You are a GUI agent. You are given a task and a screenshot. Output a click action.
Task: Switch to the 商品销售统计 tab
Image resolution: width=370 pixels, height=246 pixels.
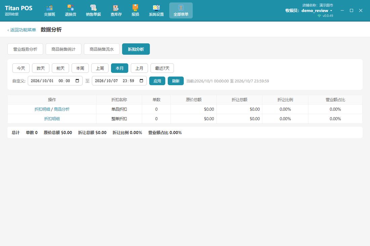tap(64, 49)
